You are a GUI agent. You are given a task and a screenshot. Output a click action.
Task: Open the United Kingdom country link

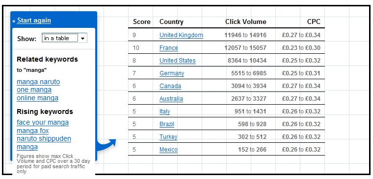coord(181,35)
